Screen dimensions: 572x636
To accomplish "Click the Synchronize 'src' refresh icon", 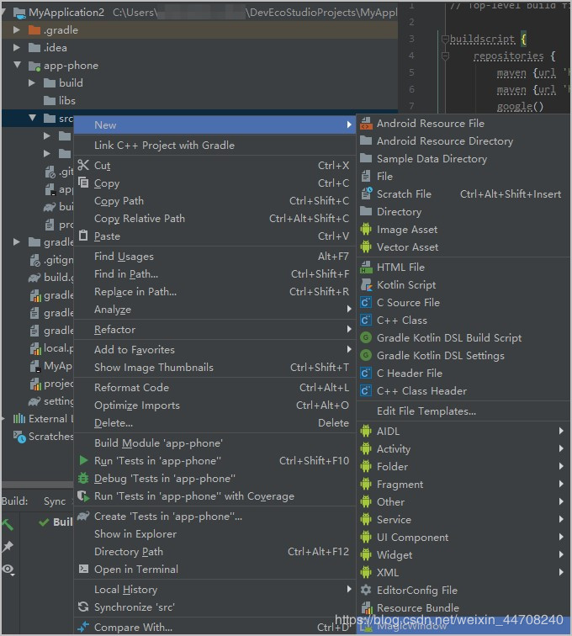I will [82, 607].
